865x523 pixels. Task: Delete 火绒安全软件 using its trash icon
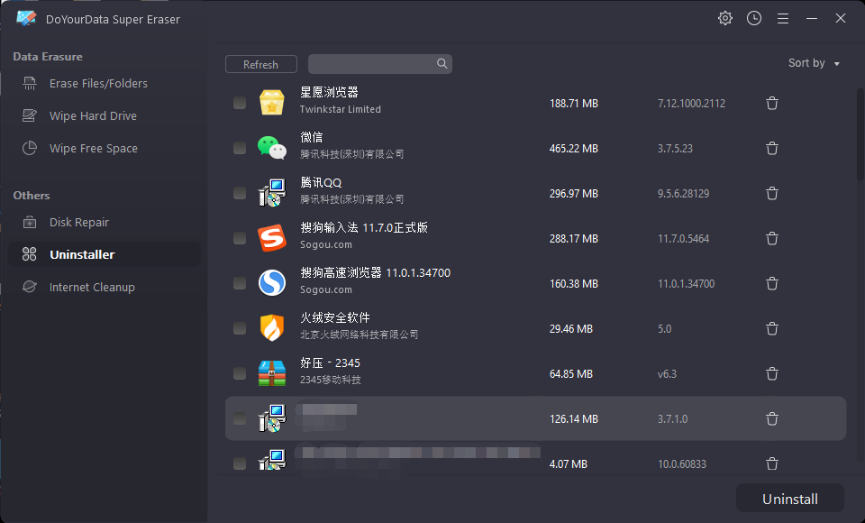pos(772,328)
